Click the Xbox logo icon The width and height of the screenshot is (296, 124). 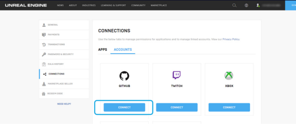click(229, 75)
